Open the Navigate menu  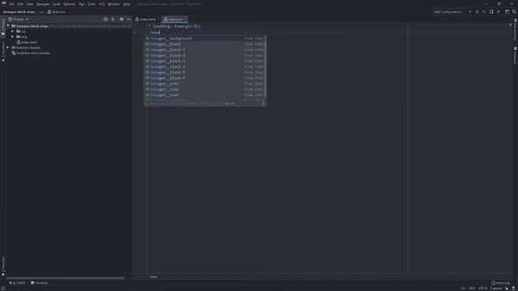(43, 4)
